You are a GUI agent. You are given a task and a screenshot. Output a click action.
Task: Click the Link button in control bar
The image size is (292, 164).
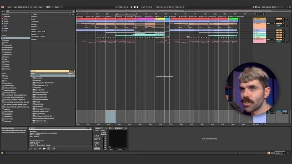click(x=9, y=7)
